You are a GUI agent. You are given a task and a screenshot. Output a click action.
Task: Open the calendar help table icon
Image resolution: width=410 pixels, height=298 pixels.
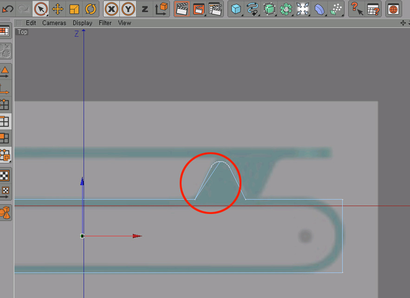pos(373,9)
